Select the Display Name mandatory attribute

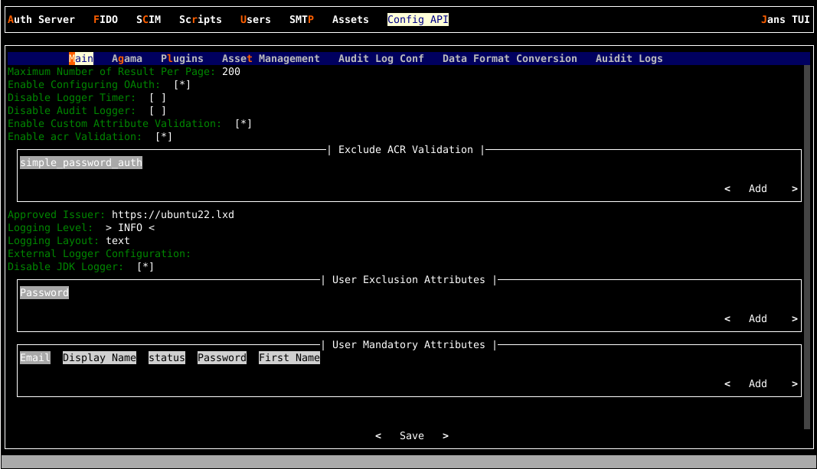click(x=100, y=358)
